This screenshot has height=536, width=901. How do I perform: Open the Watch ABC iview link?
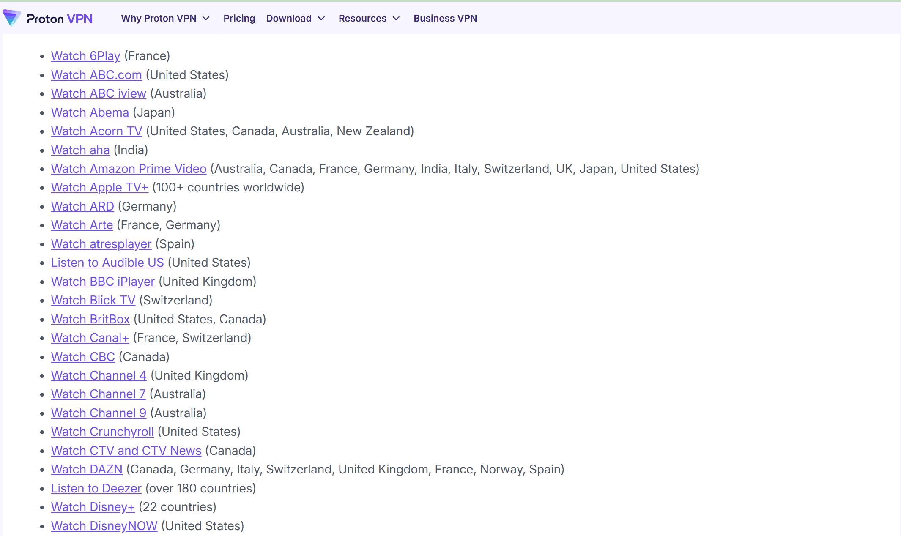pyautogui.click(x=99, y=93)
